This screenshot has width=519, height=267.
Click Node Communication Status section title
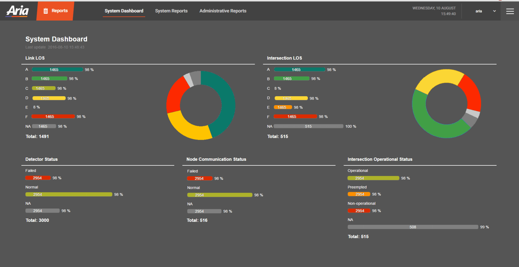point(216,159)
